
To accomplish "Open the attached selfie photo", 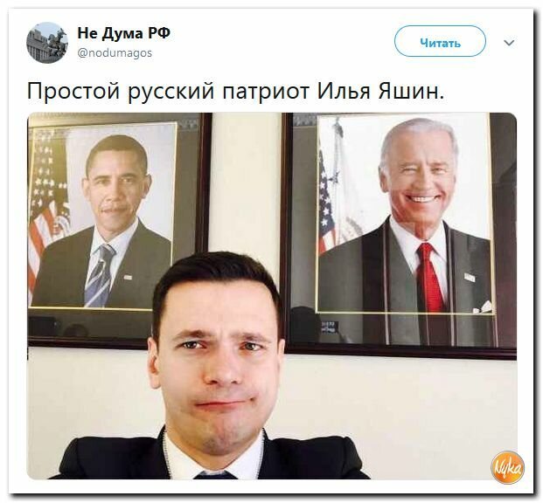I will click(x=272, y=296).
